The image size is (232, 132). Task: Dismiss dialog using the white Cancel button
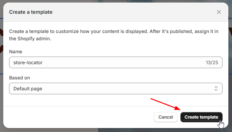[166, 117]
